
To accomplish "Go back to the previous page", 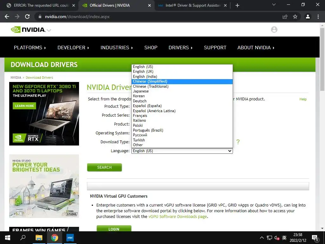I will (7, 17).
